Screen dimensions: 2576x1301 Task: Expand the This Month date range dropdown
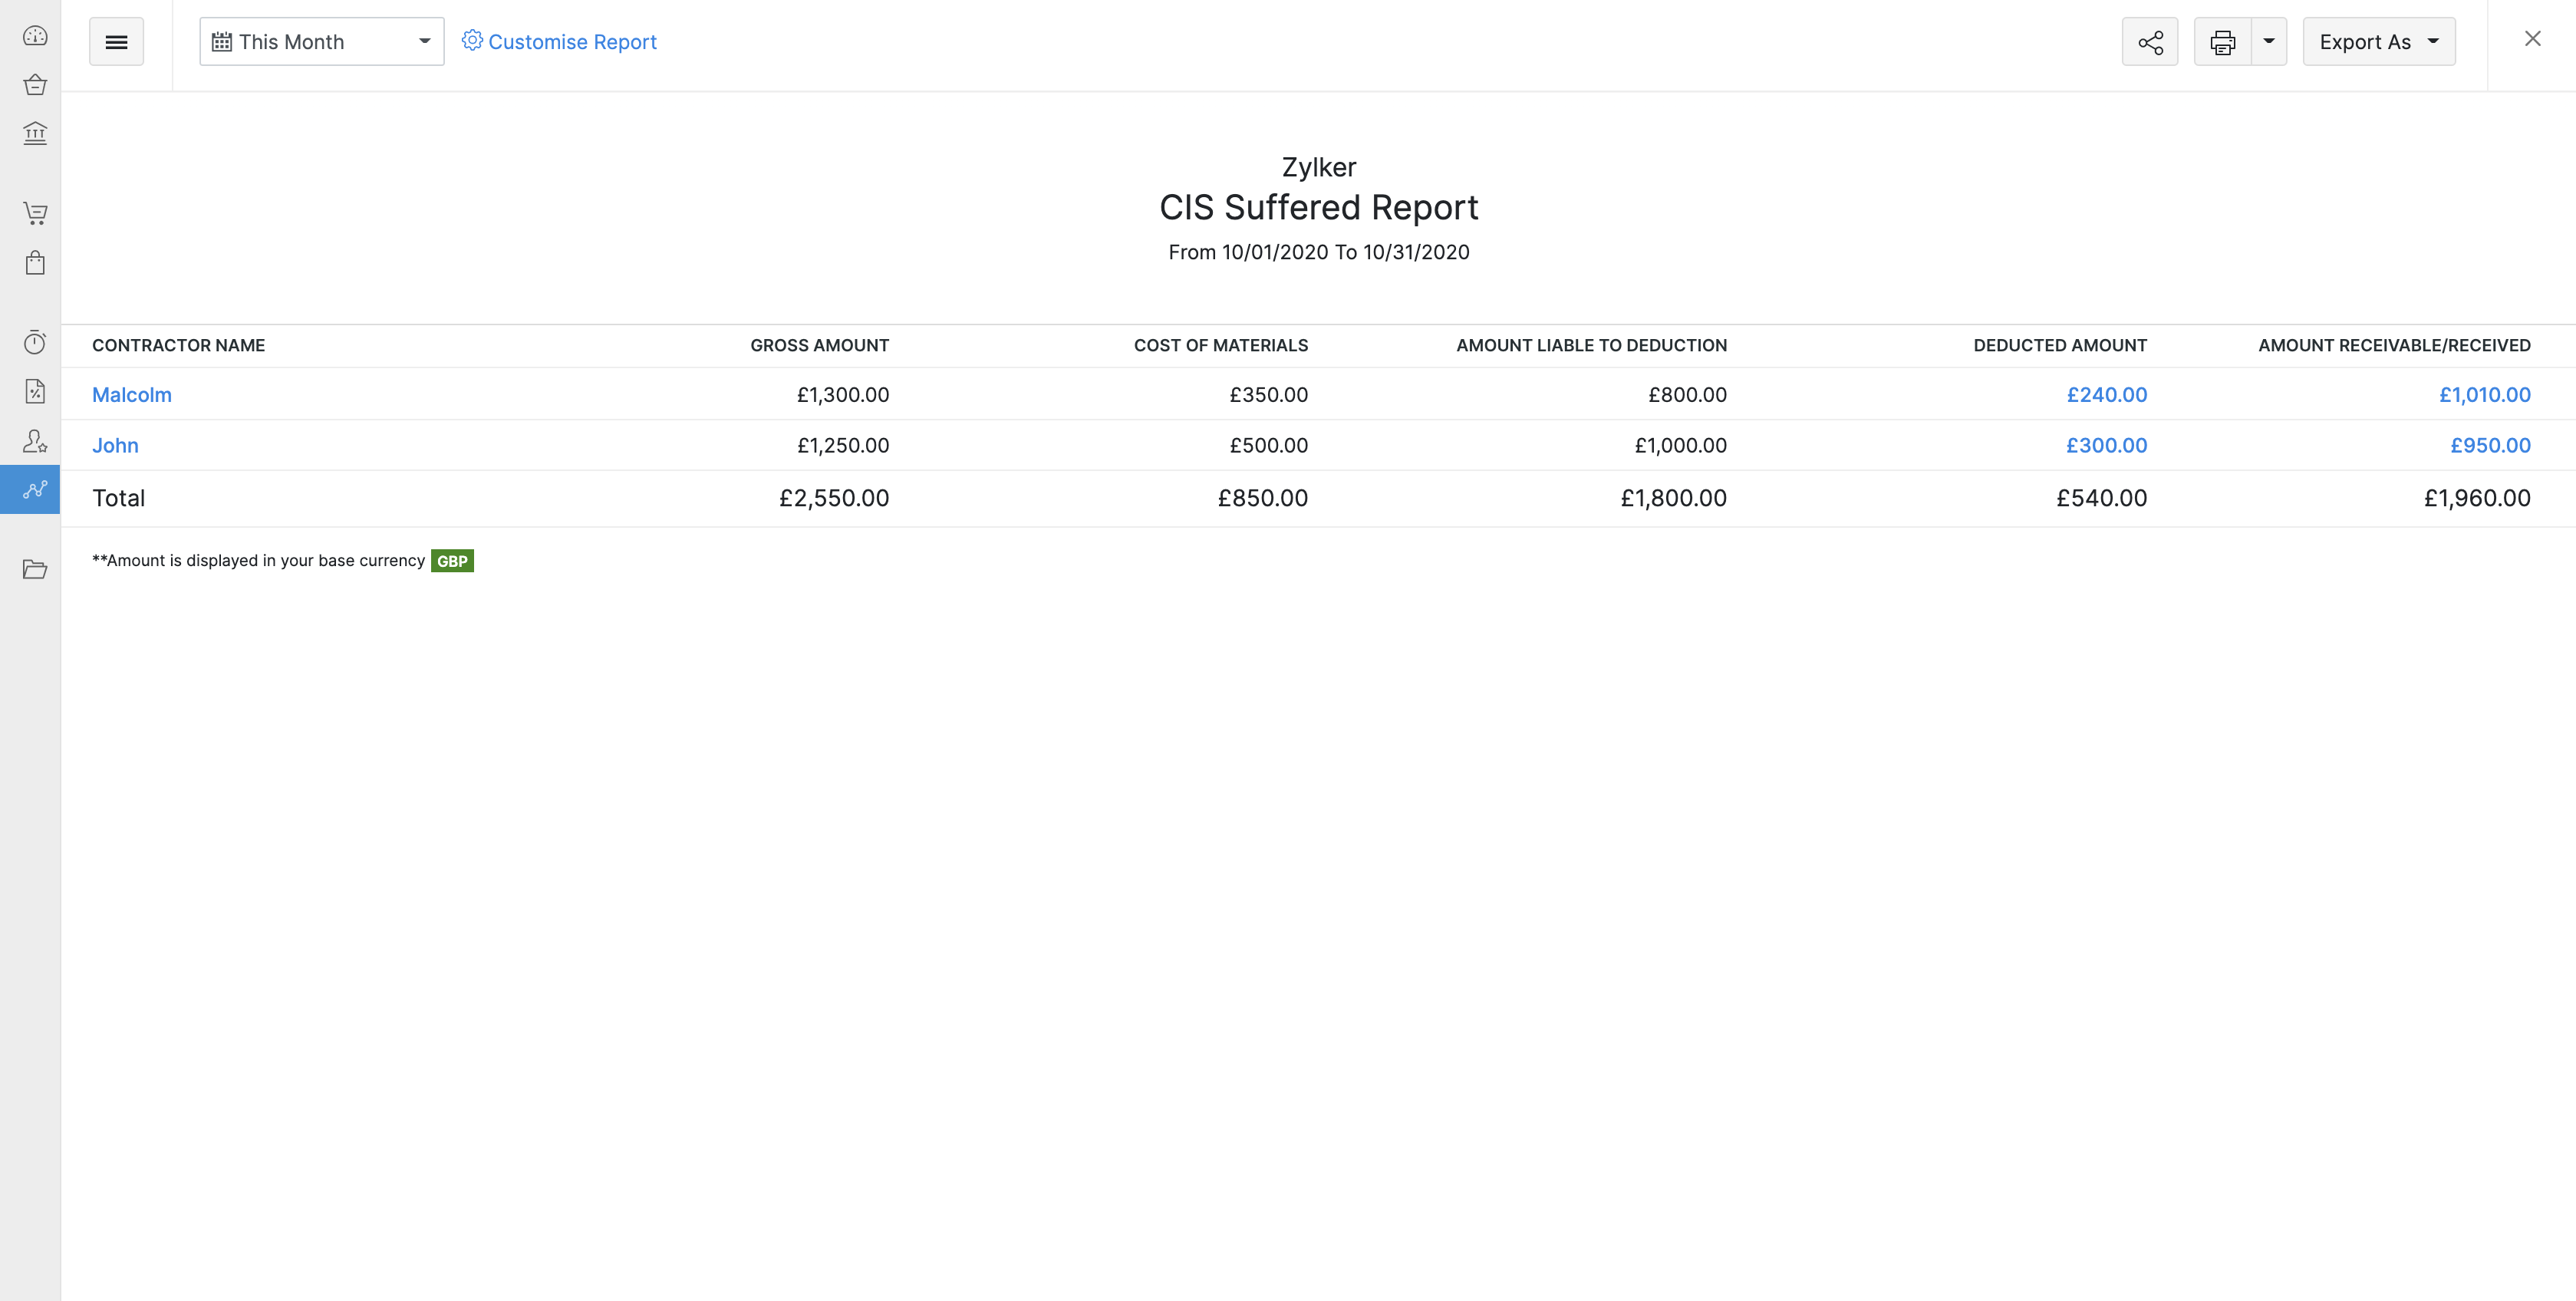[321, 42]
